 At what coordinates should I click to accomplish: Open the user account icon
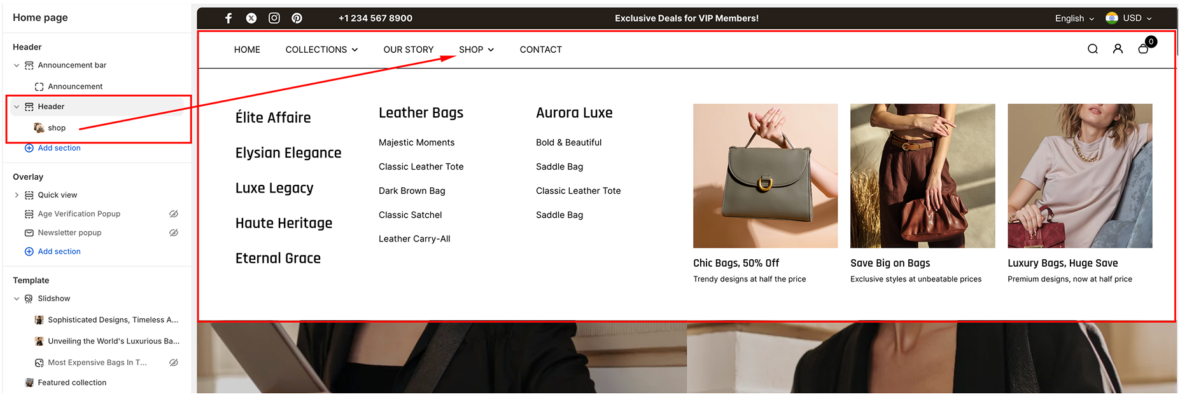point(1118,49)
